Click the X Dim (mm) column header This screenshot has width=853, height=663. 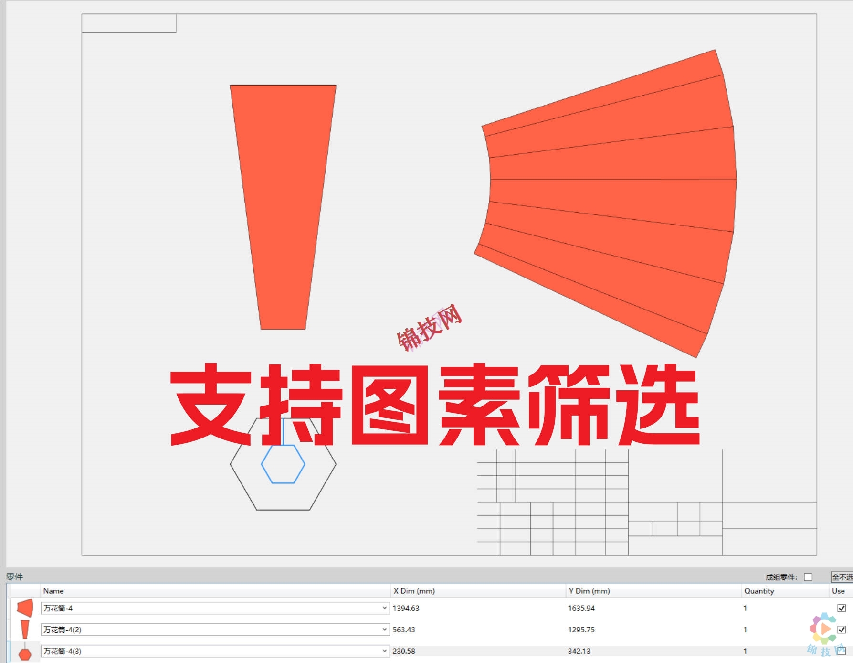click(x=413, y=591)
